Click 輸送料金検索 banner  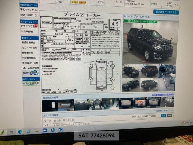pyautogui.click(x=31, y=73)
